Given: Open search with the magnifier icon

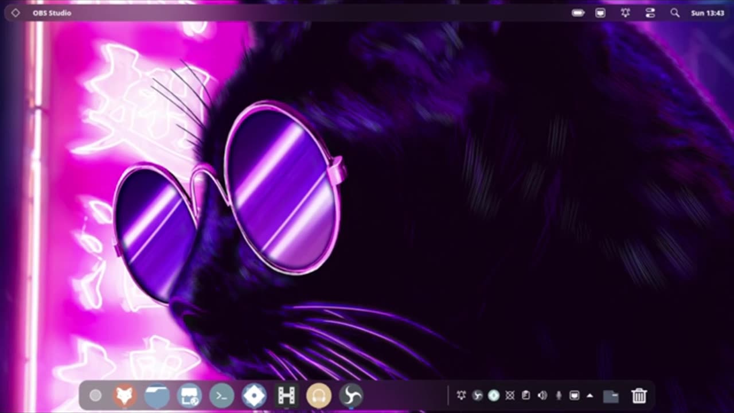Looking at the screenshot, I should click(x=675, y=13).
